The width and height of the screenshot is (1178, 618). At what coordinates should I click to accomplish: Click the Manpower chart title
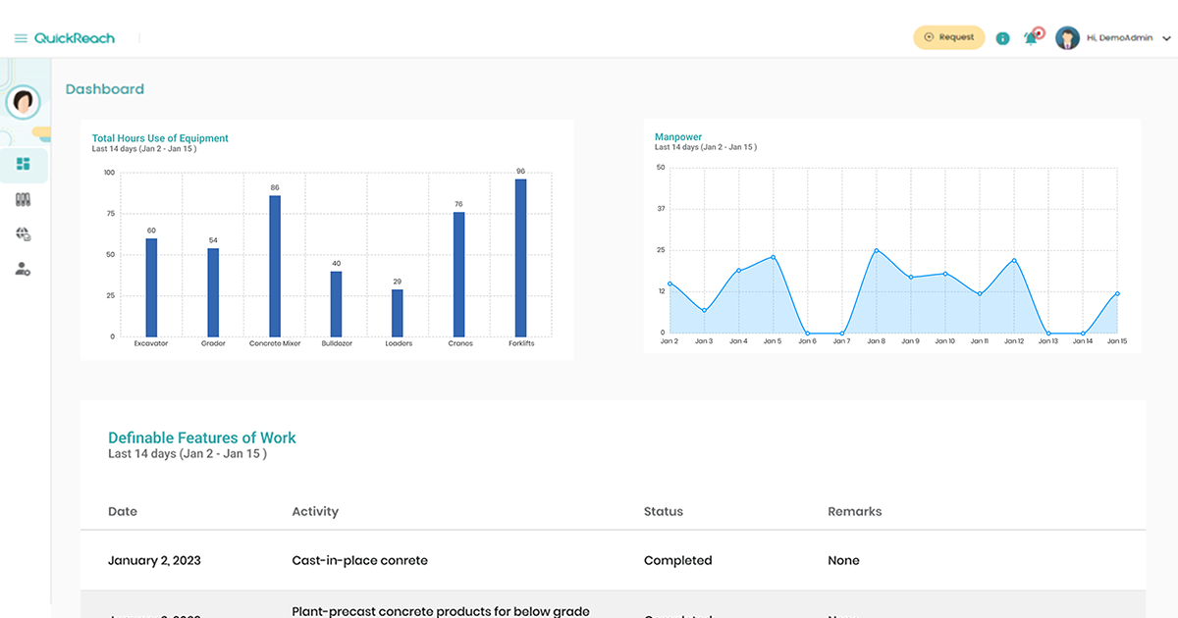click(676, 136)
